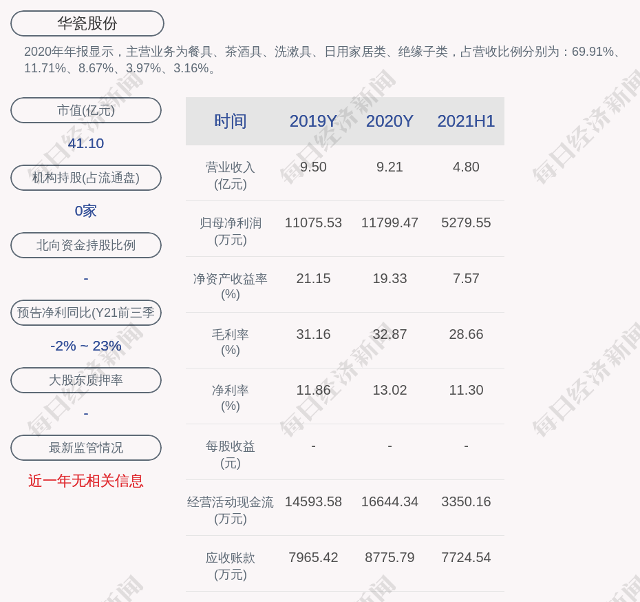The height and width of the screenshot is (602, 640).
Task: Select the 市值(亿元) label
Action: tap(86, 110)
